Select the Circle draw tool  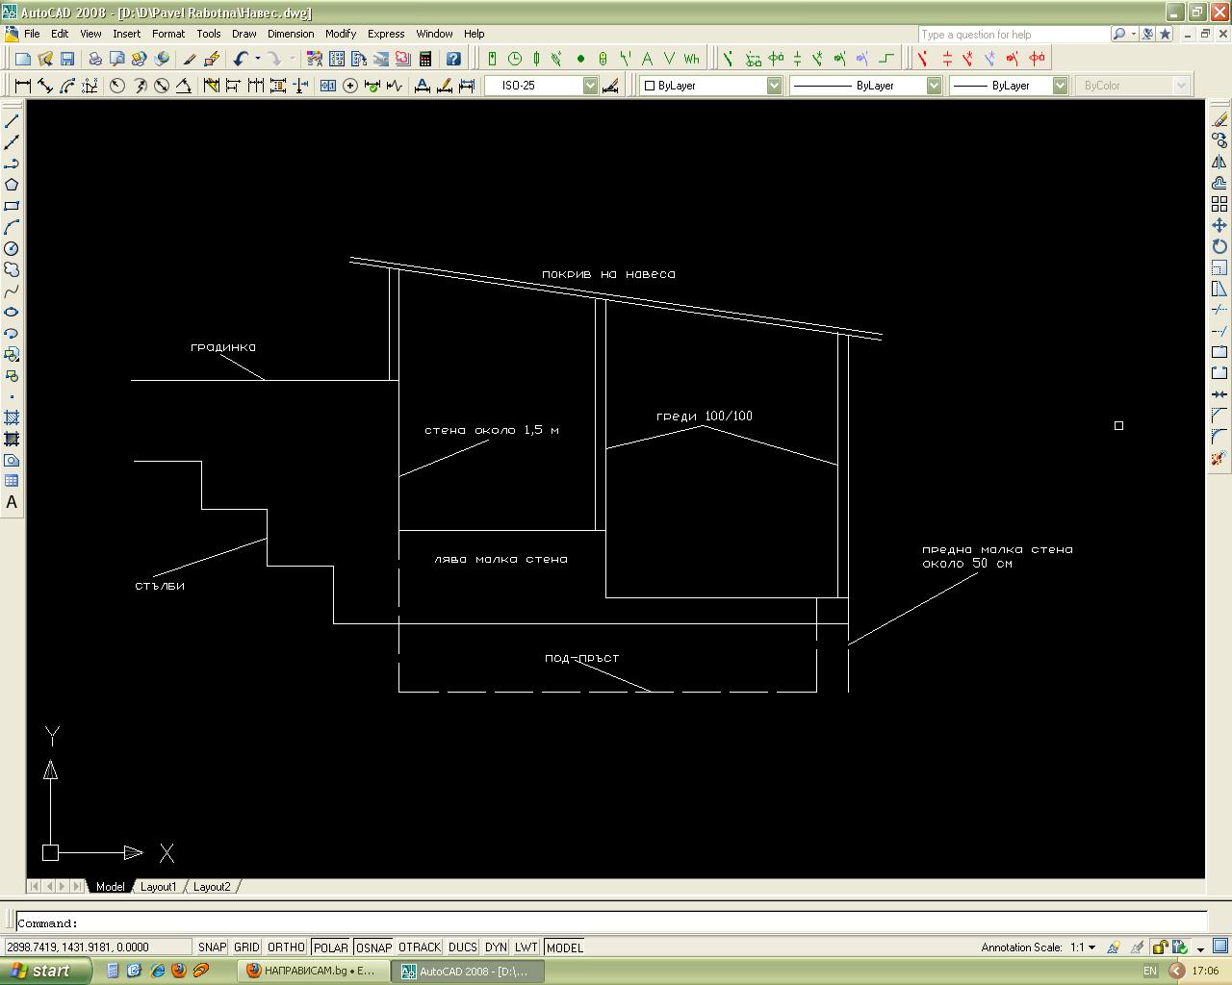[x=12, y=248]
